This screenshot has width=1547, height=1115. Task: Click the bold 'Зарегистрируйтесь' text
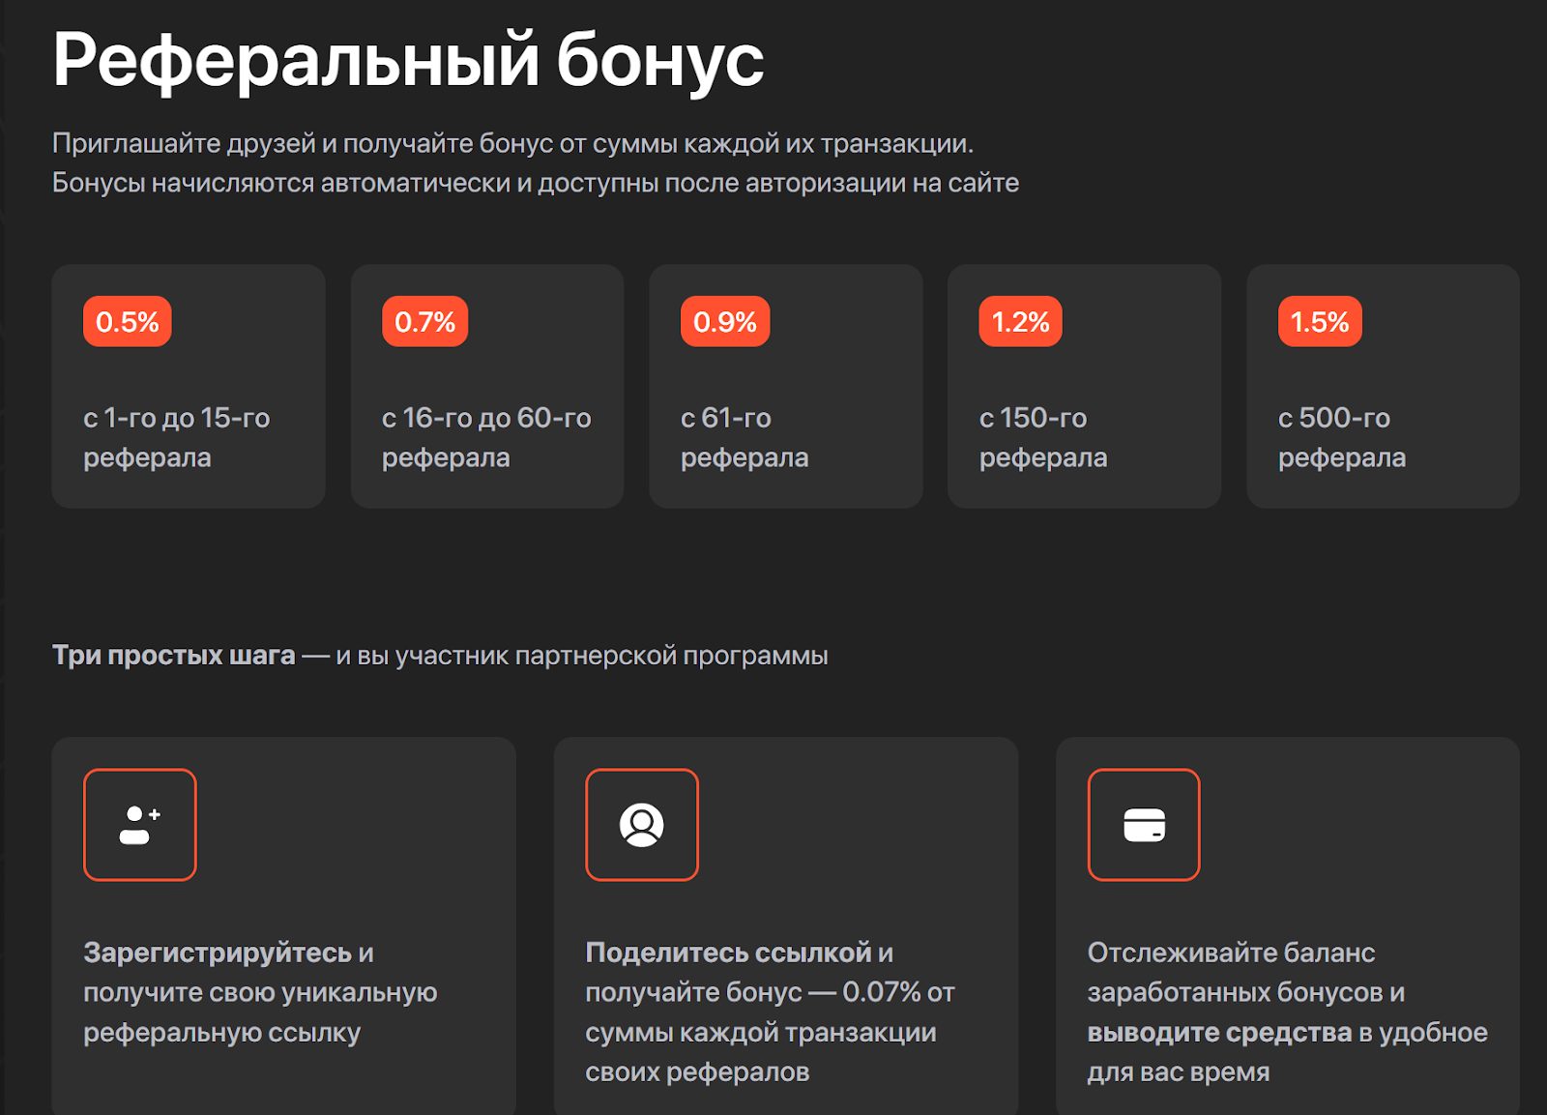(x=218, y=953)
